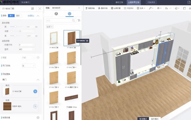The image size is (191, 120).
Task: Open the 全屋家具定制 top tab
Action: tap(134, 3)
